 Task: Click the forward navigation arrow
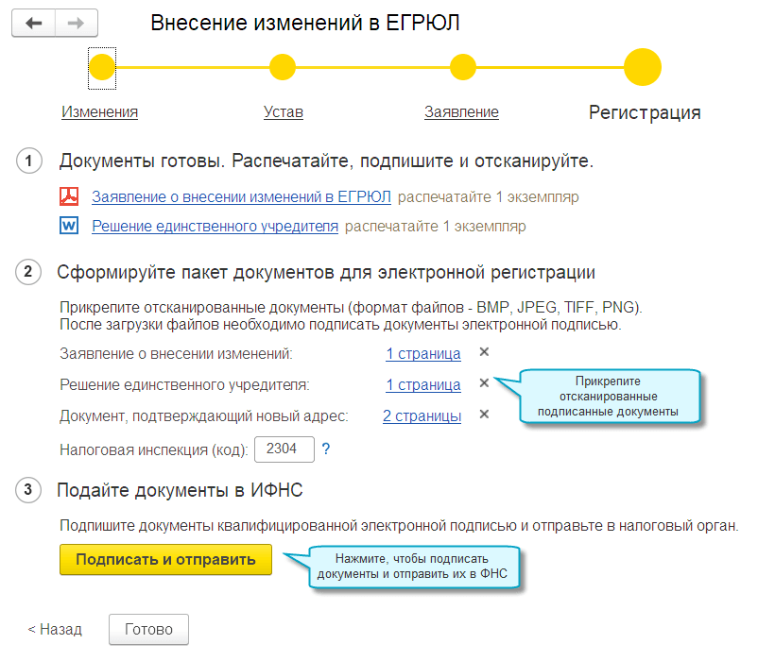[x=76, y=24]
